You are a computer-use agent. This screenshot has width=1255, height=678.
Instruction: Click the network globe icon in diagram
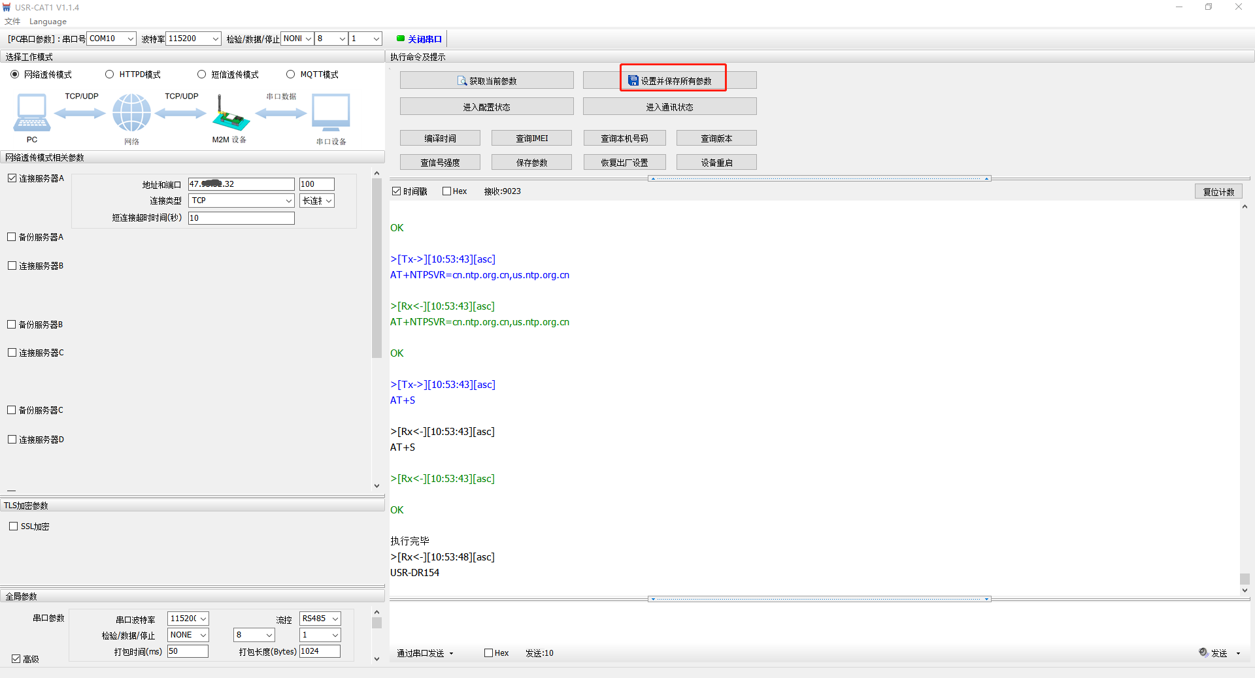click(131, 113)
